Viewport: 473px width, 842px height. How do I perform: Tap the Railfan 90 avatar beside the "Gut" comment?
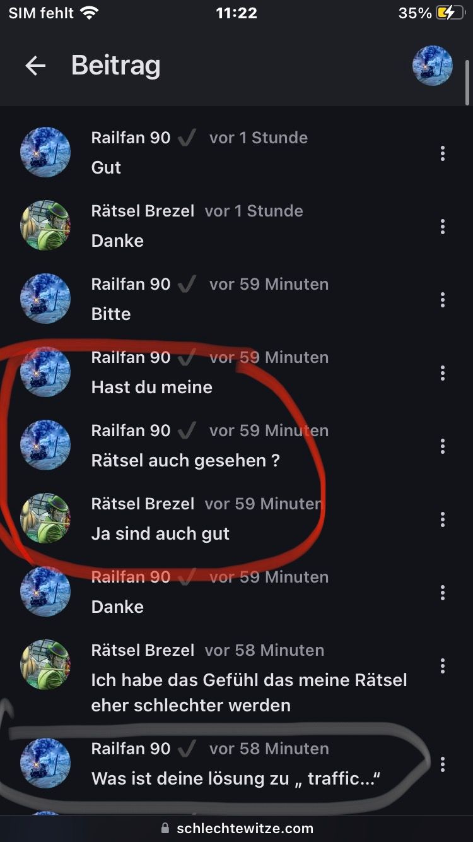pos(45,152)
